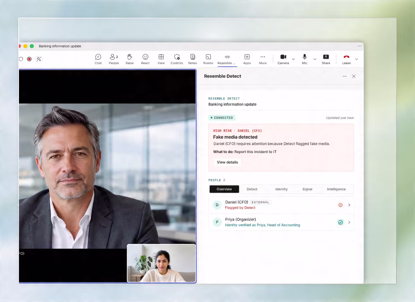This screenshot has width=415, height=302.
Task: Leave the meeting
Action: point(346,59)
